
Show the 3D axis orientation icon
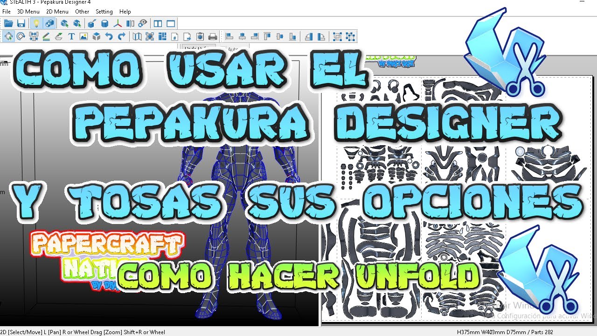(118, 23)
